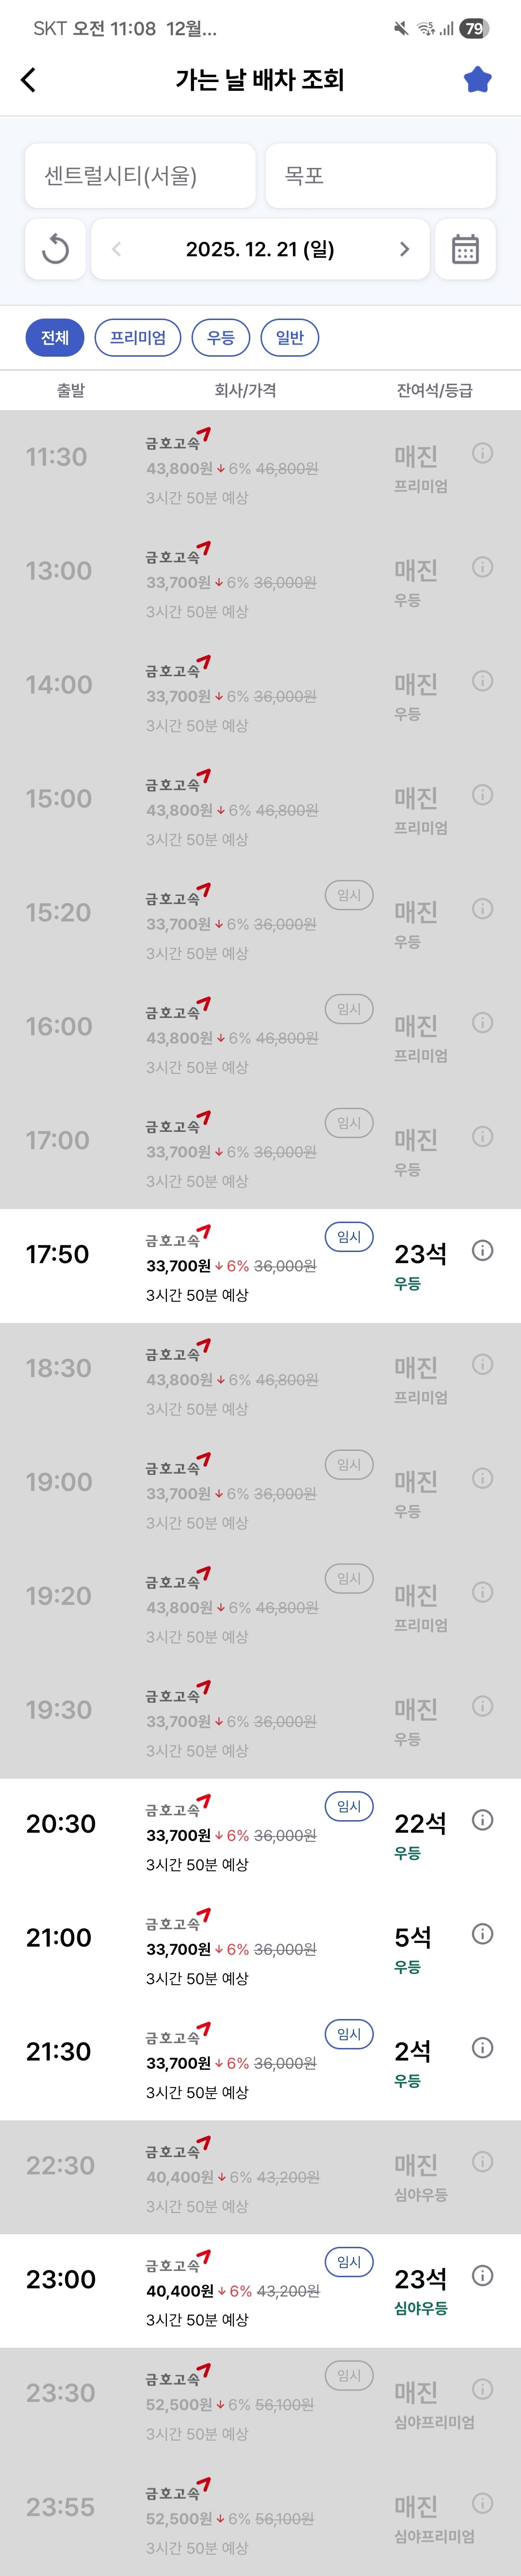Change arrival terminal 목포

(380, 176)
